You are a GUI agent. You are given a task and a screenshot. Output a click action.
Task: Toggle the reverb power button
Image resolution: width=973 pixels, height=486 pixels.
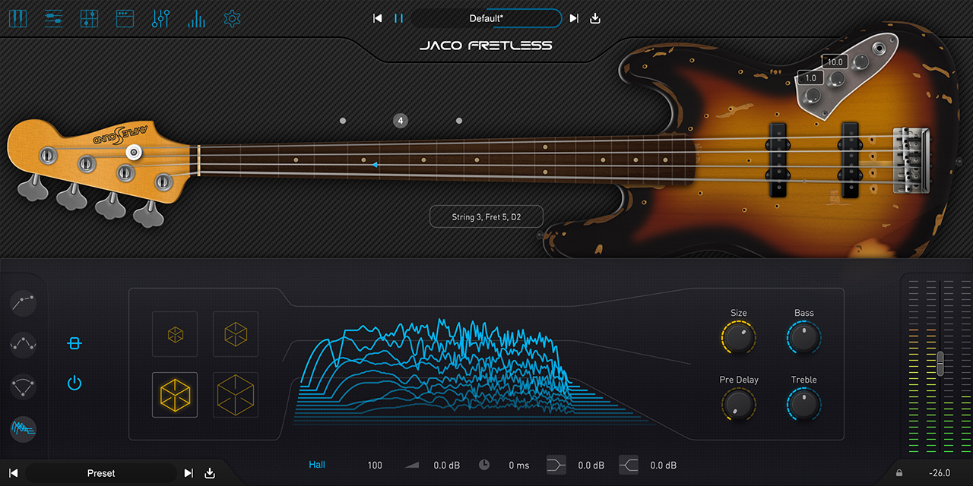pos(74,383)
